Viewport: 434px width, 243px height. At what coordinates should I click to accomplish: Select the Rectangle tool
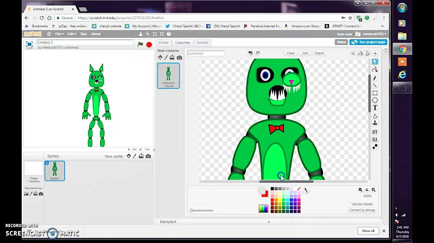(375, 93)
